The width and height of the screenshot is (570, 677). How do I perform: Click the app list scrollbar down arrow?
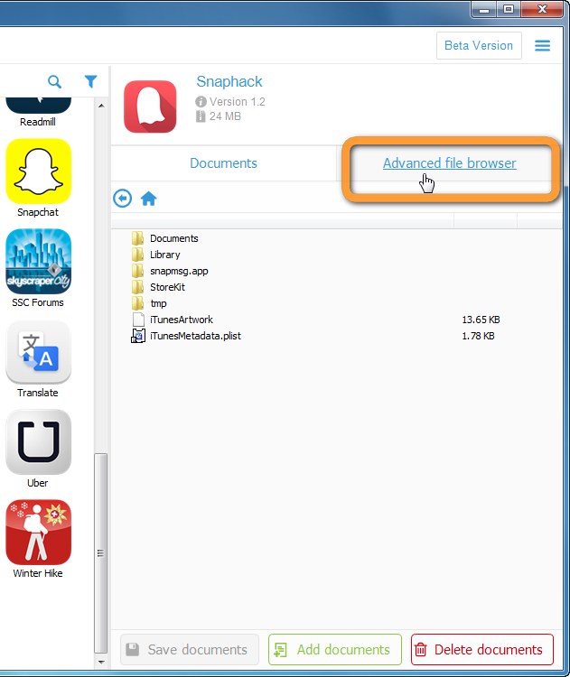point(101,662)
